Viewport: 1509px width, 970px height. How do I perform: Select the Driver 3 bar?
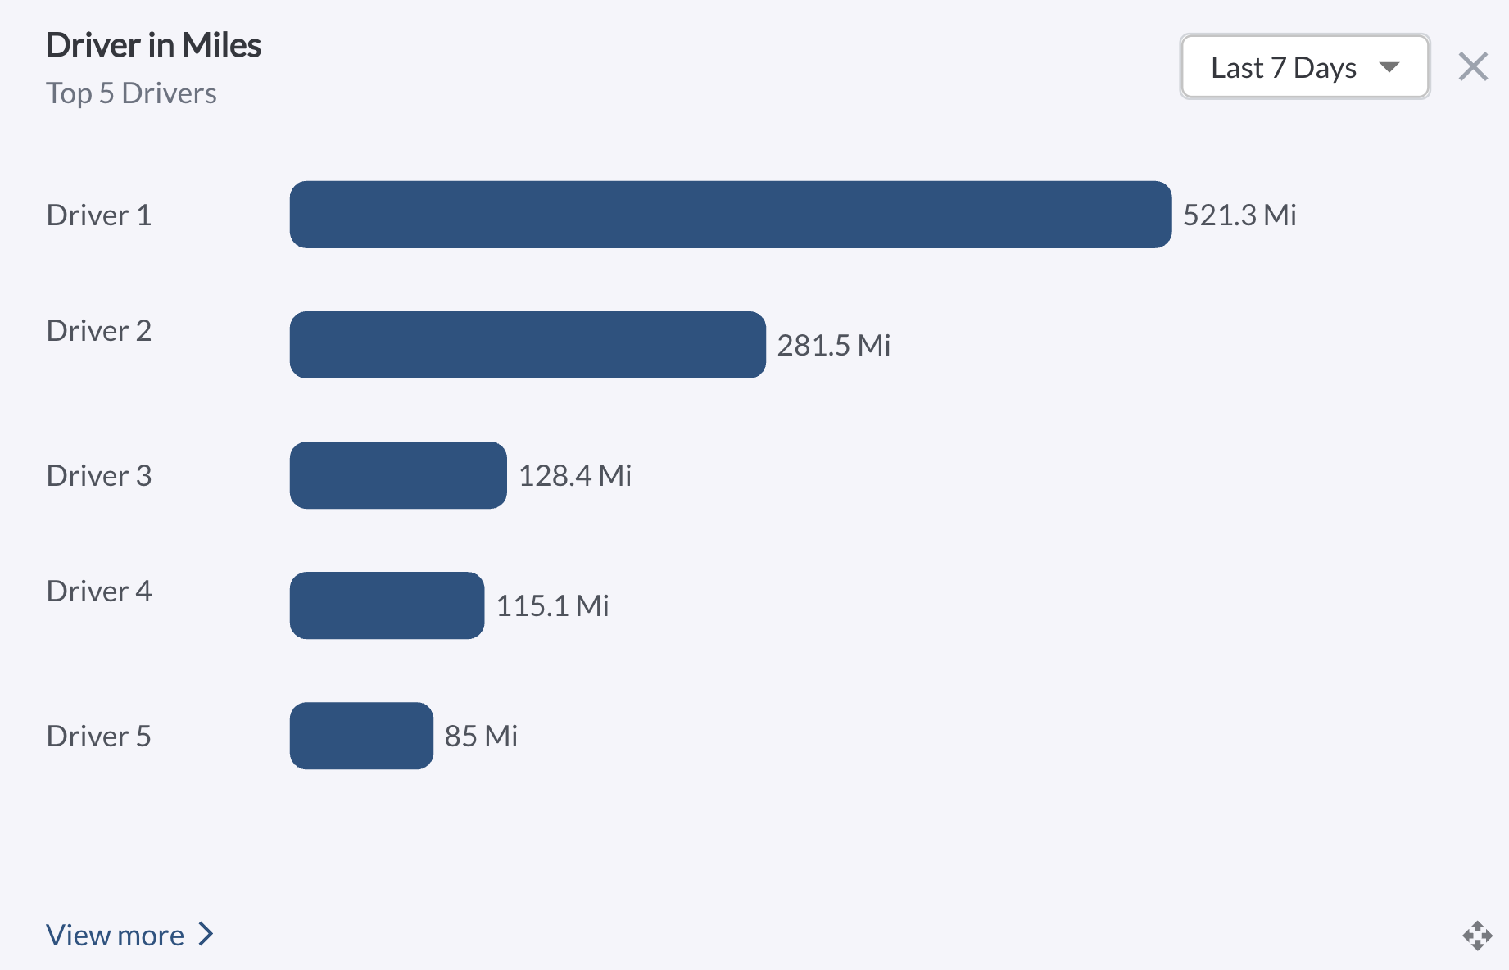coord(398,475)
